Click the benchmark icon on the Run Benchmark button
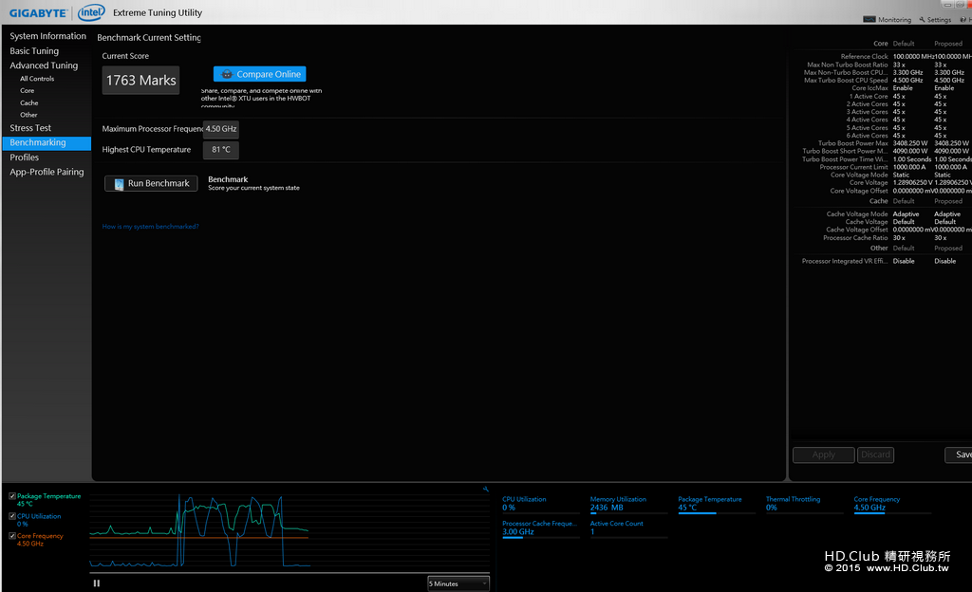 [119, 184]
